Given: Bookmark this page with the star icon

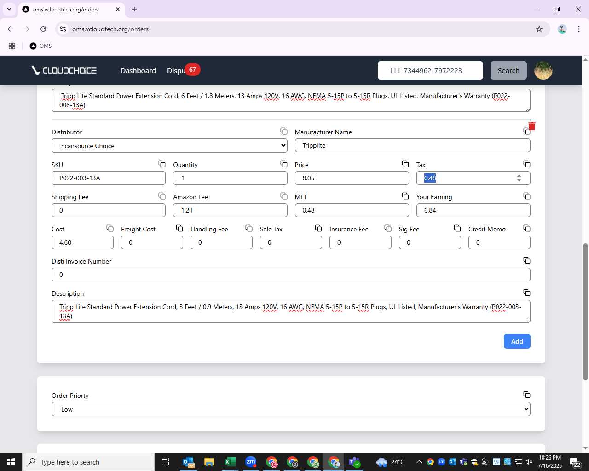Looking at the screenshot, I should pos(539,29).
